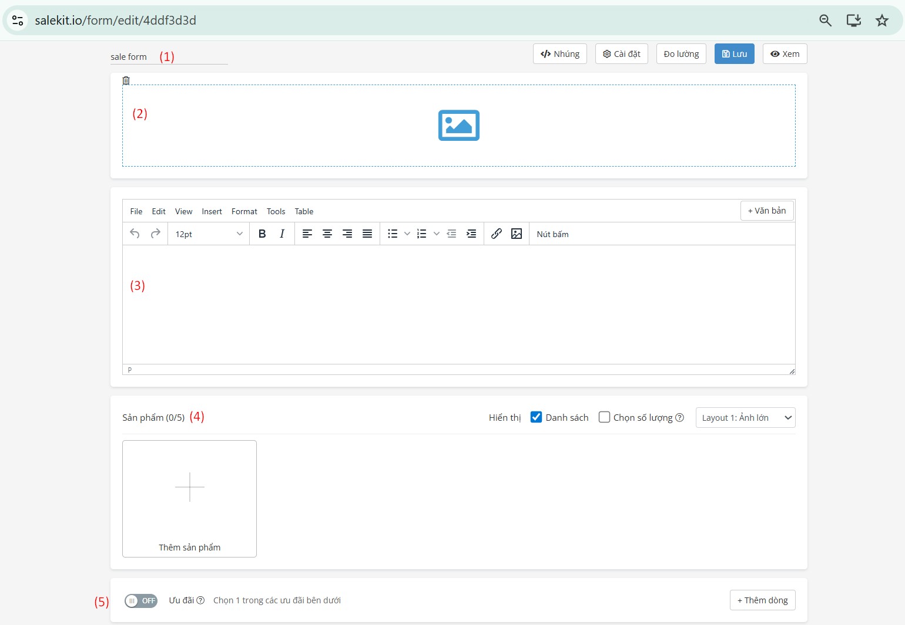Center align text in the editor

click(x=327, y=234)
